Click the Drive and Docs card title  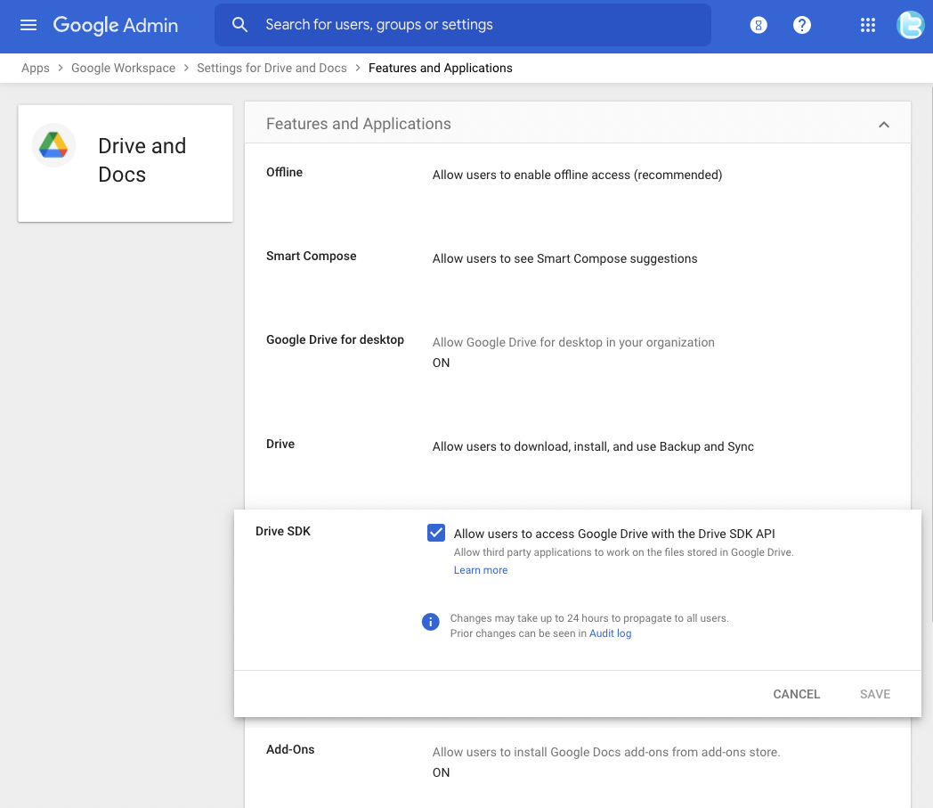pyautogui.click(x=142, y=160)
